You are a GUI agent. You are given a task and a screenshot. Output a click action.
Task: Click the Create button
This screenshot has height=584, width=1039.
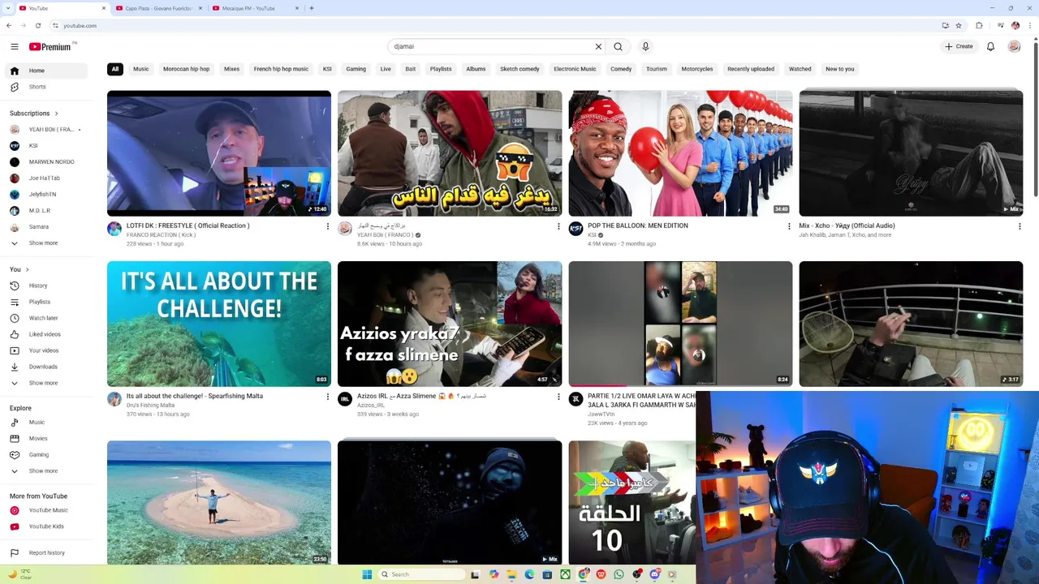(959, 46)
